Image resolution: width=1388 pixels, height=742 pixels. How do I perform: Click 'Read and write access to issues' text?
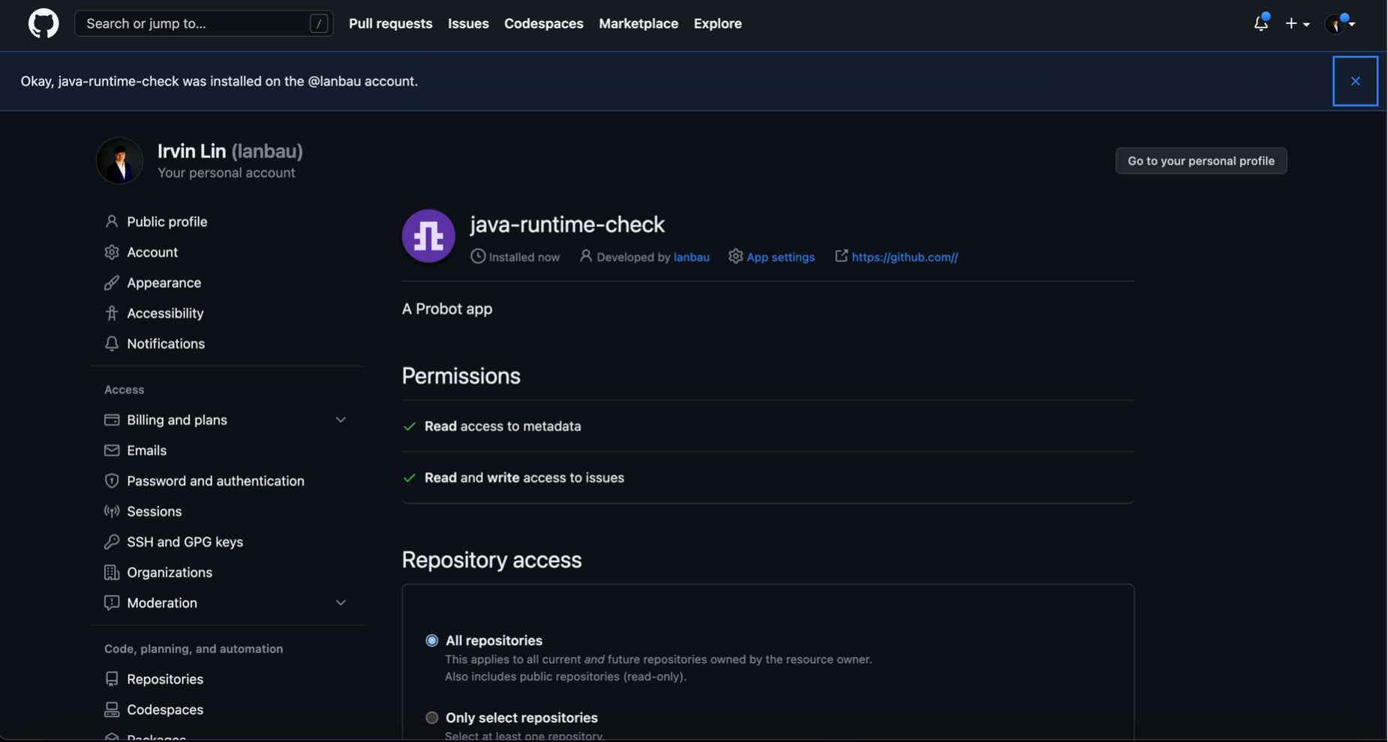coord(524,477)
